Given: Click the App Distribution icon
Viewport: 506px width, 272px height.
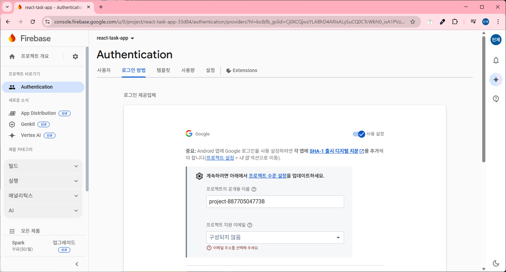Looking at the screenshot, I should tap(12, 113).
